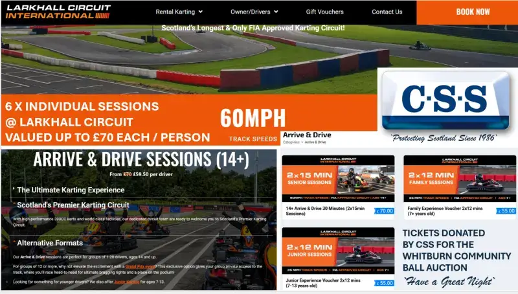This screenshot has height=294, width=518.
Task: Click the Have a Great Night text
Action: [449, 282]
